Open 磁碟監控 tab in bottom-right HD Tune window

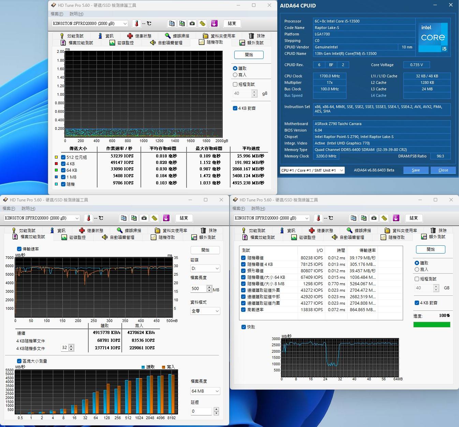[x=303, y=237]
